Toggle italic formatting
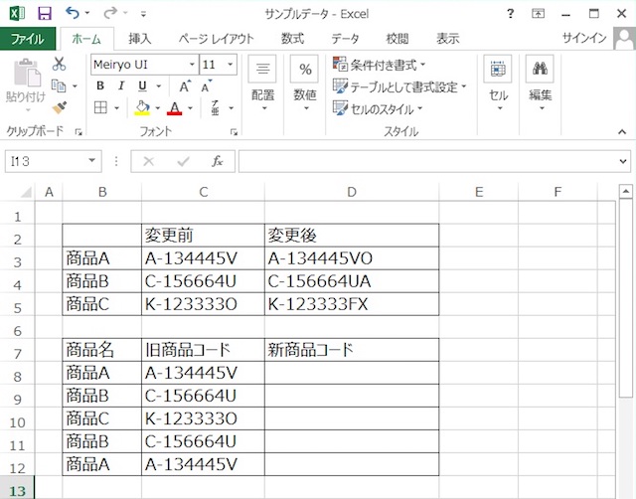The height and width of the screenshot is (499, 636). point(121,85)
